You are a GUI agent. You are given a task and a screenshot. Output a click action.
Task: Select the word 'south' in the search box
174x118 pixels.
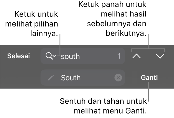(70, 56)
